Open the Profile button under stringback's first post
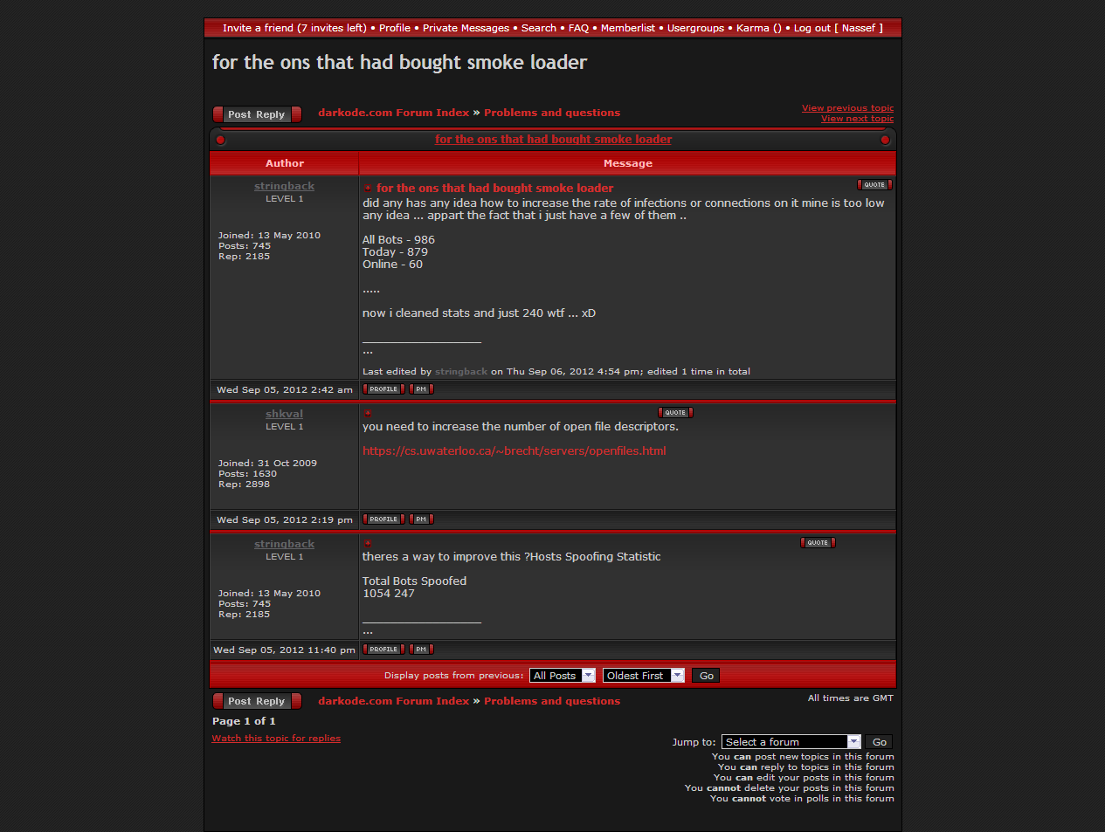The image size is (1105, 832). [383, 389]
